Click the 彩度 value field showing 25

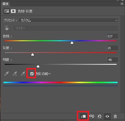[x=112, y=48]
